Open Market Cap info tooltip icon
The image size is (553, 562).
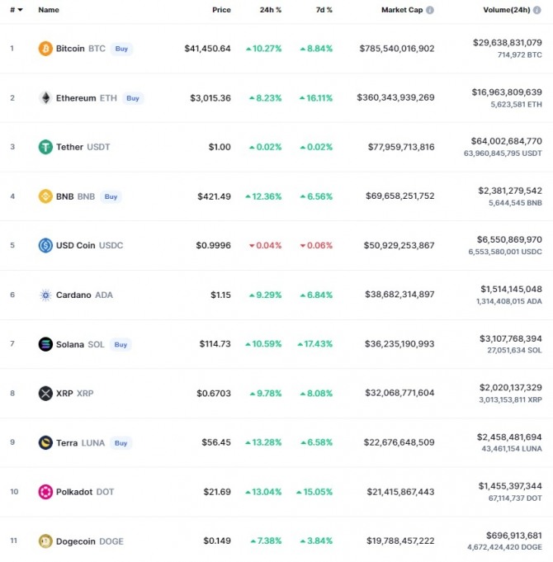coord(430,10)
